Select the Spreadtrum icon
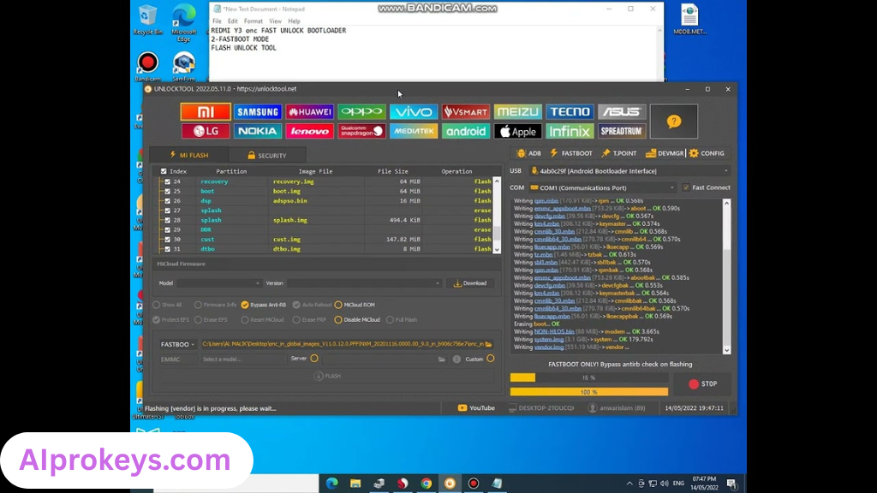Screen dimensions: 877x493 click(622, 131)
